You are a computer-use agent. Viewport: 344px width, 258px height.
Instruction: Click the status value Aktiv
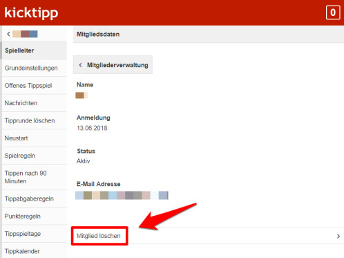[x=83, y=161]
